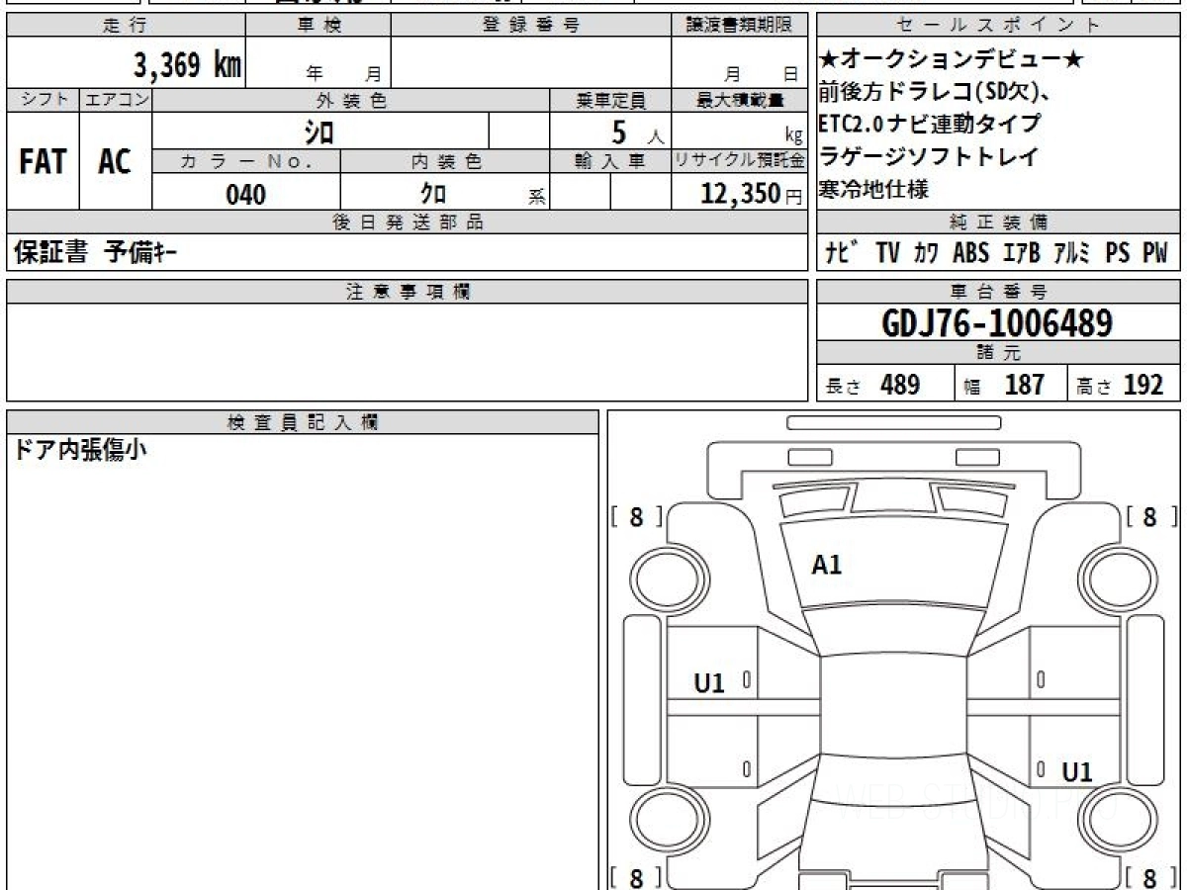1187x890 pixels.
Task: Click chassis number GDJ76-1006489
Action: 997,322
